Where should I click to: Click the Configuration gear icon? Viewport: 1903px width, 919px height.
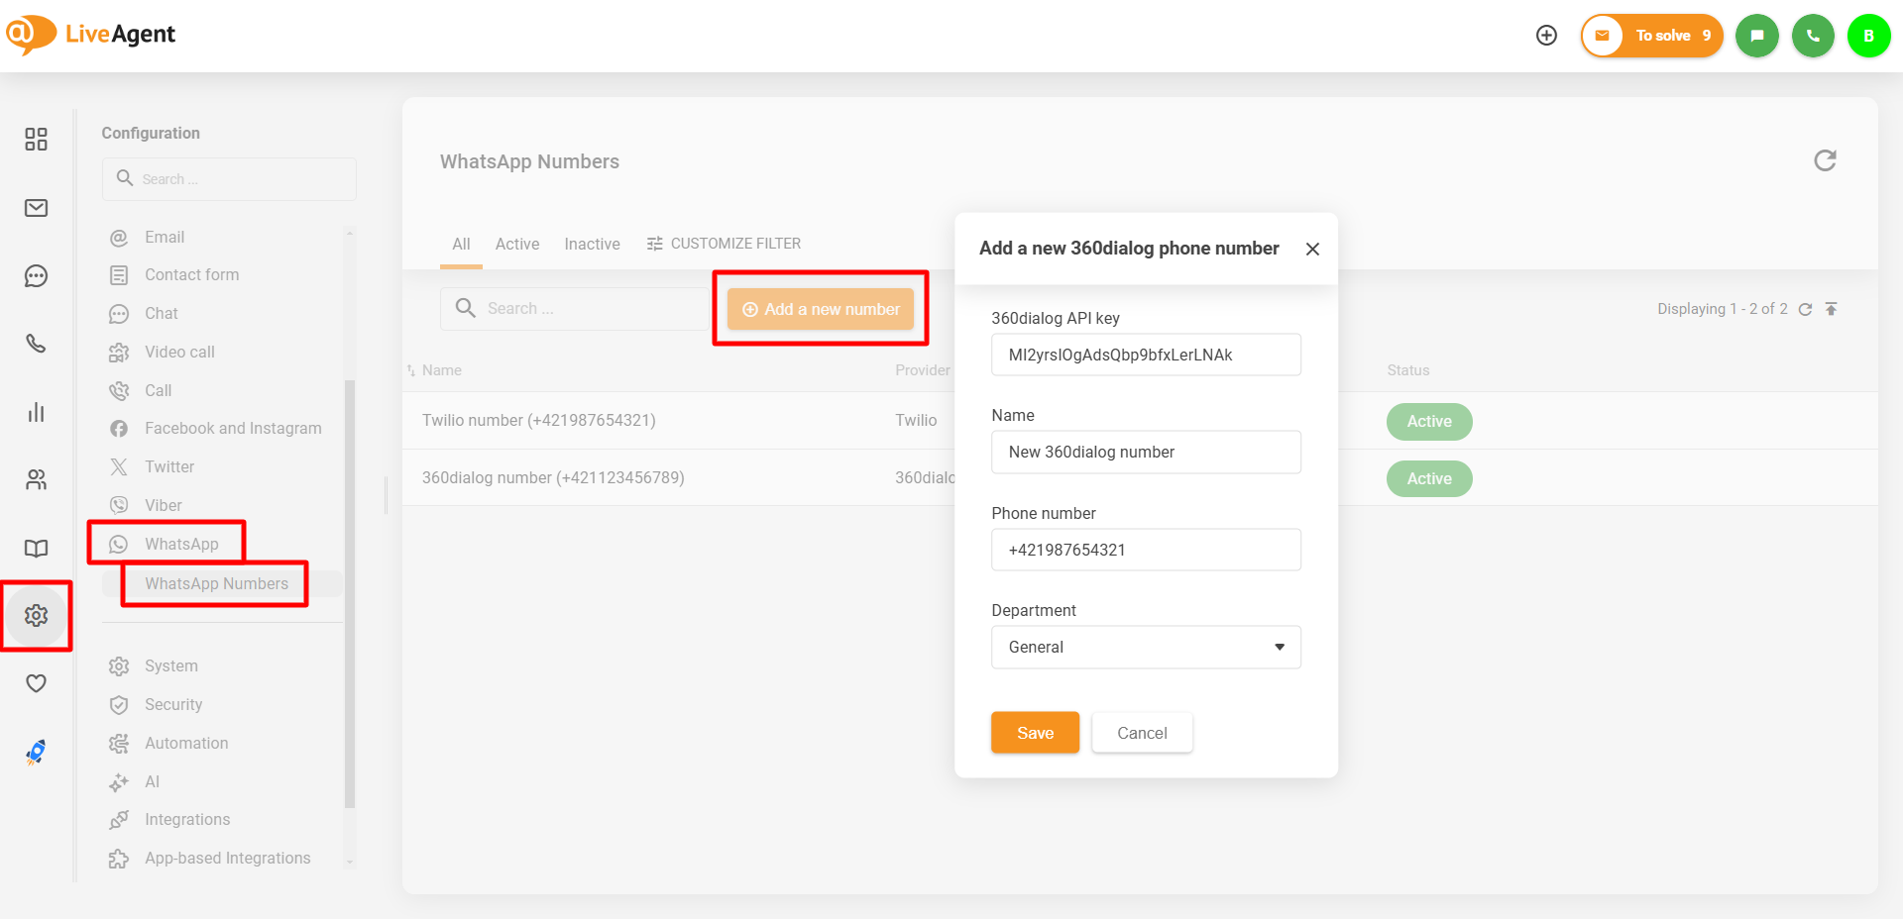pyautogui.click(x=36, y=616)
